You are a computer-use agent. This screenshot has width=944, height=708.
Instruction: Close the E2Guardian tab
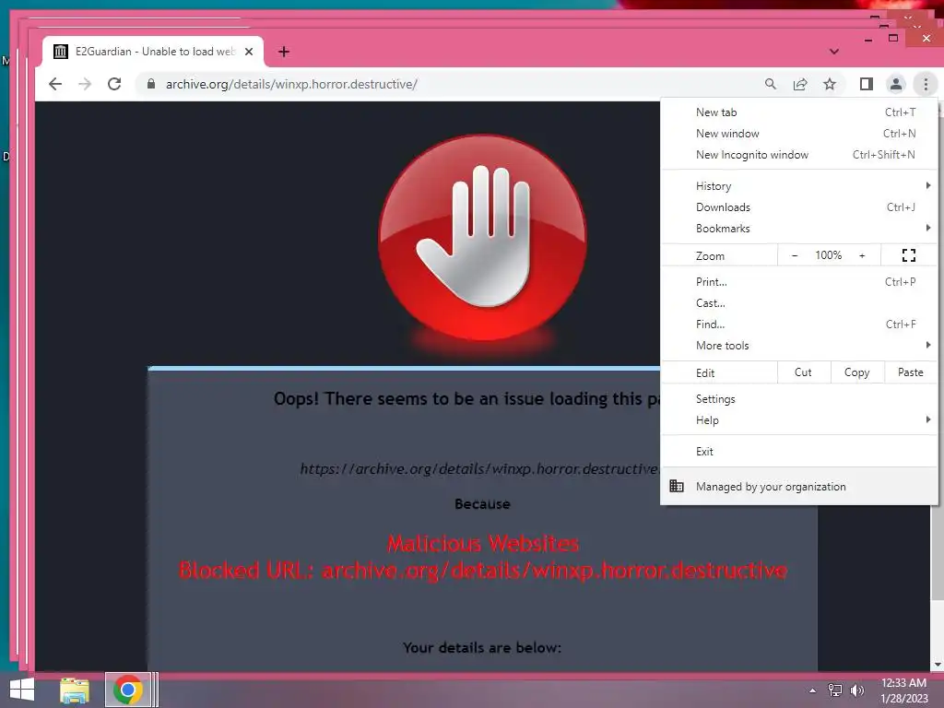tap(249, 52)
